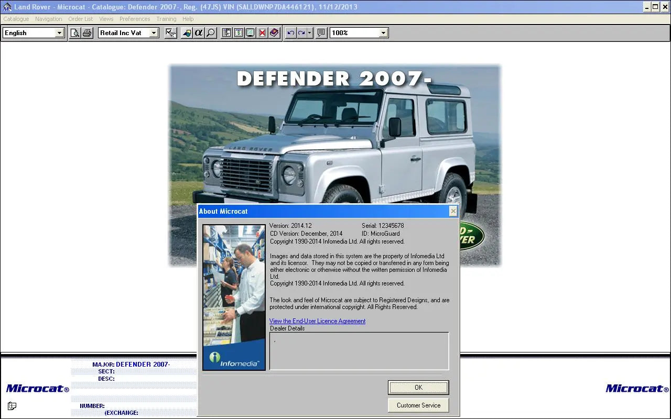Screen dimensions: 671x419
Task: Open the Retail Inc Vat dropdown
Action: tap(154, 32)
